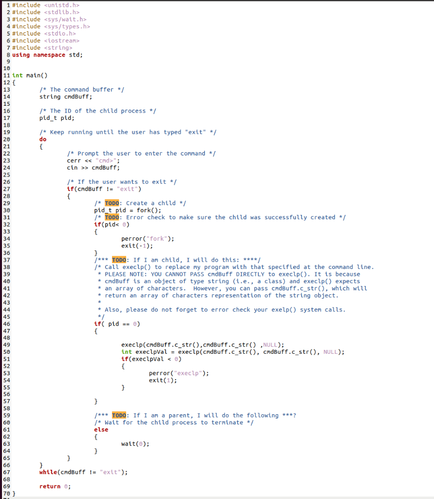
Task: Click the "int main()" declaration
Action: pos(30,76)
